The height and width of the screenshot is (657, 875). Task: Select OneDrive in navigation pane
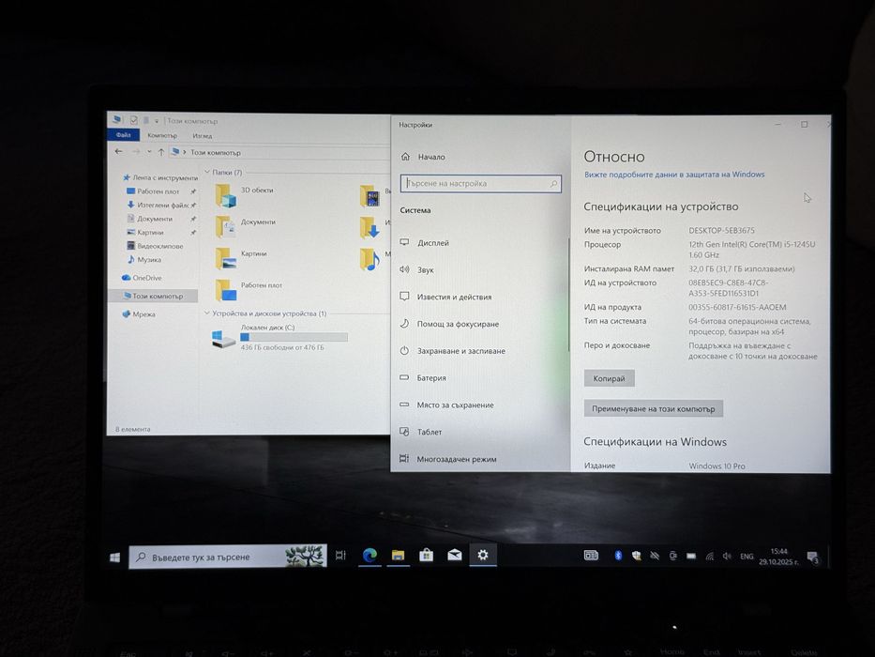click(x=142, y=278)
